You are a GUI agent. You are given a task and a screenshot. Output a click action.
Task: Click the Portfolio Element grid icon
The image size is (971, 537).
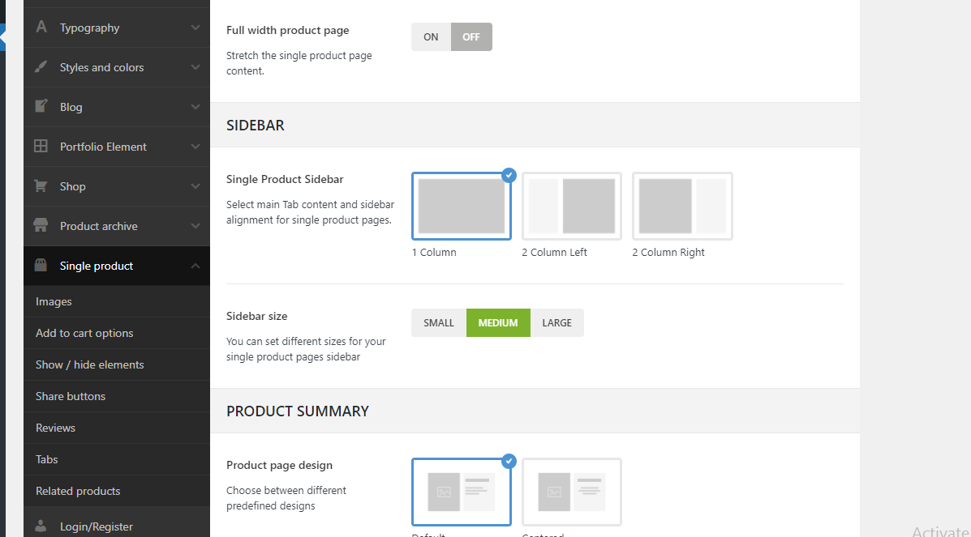click(x=41, y=146)
